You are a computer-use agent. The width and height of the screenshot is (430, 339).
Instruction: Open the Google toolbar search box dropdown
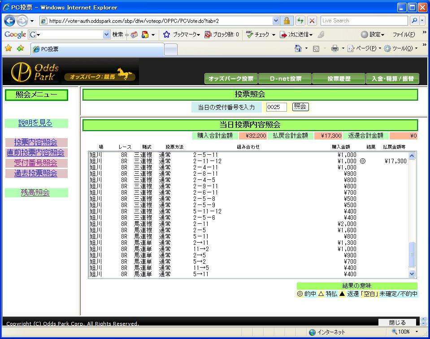(x=106, y=35)
